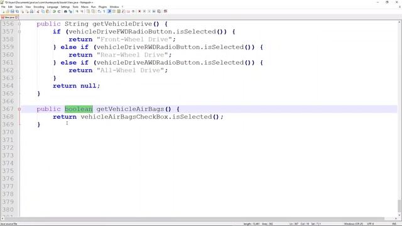Click the vertical scrollbar up arrow
Image resolution: width=402 pixels, height=226 pixels.
coord(399,23)
